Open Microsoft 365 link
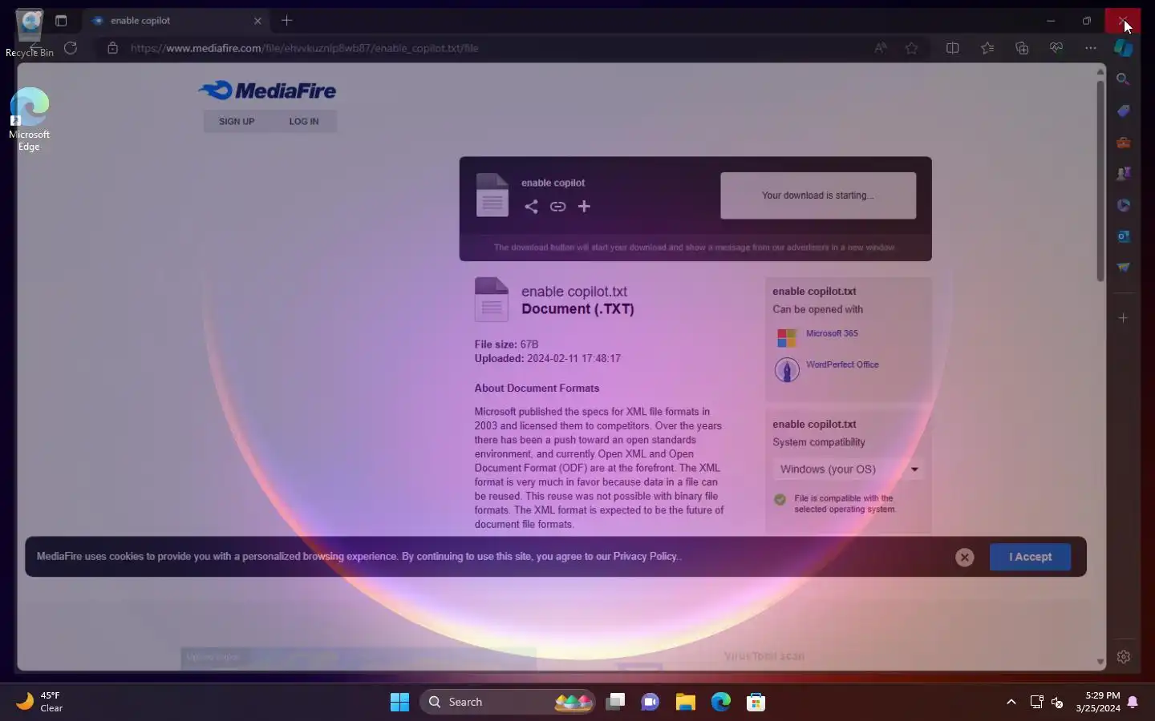This screenshot has height=721, width=1155. point(832,333)
